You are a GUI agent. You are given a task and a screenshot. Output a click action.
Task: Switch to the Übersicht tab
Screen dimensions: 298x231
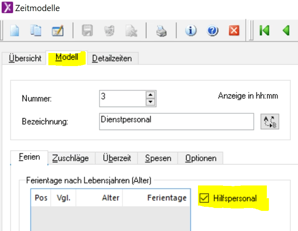25,58
